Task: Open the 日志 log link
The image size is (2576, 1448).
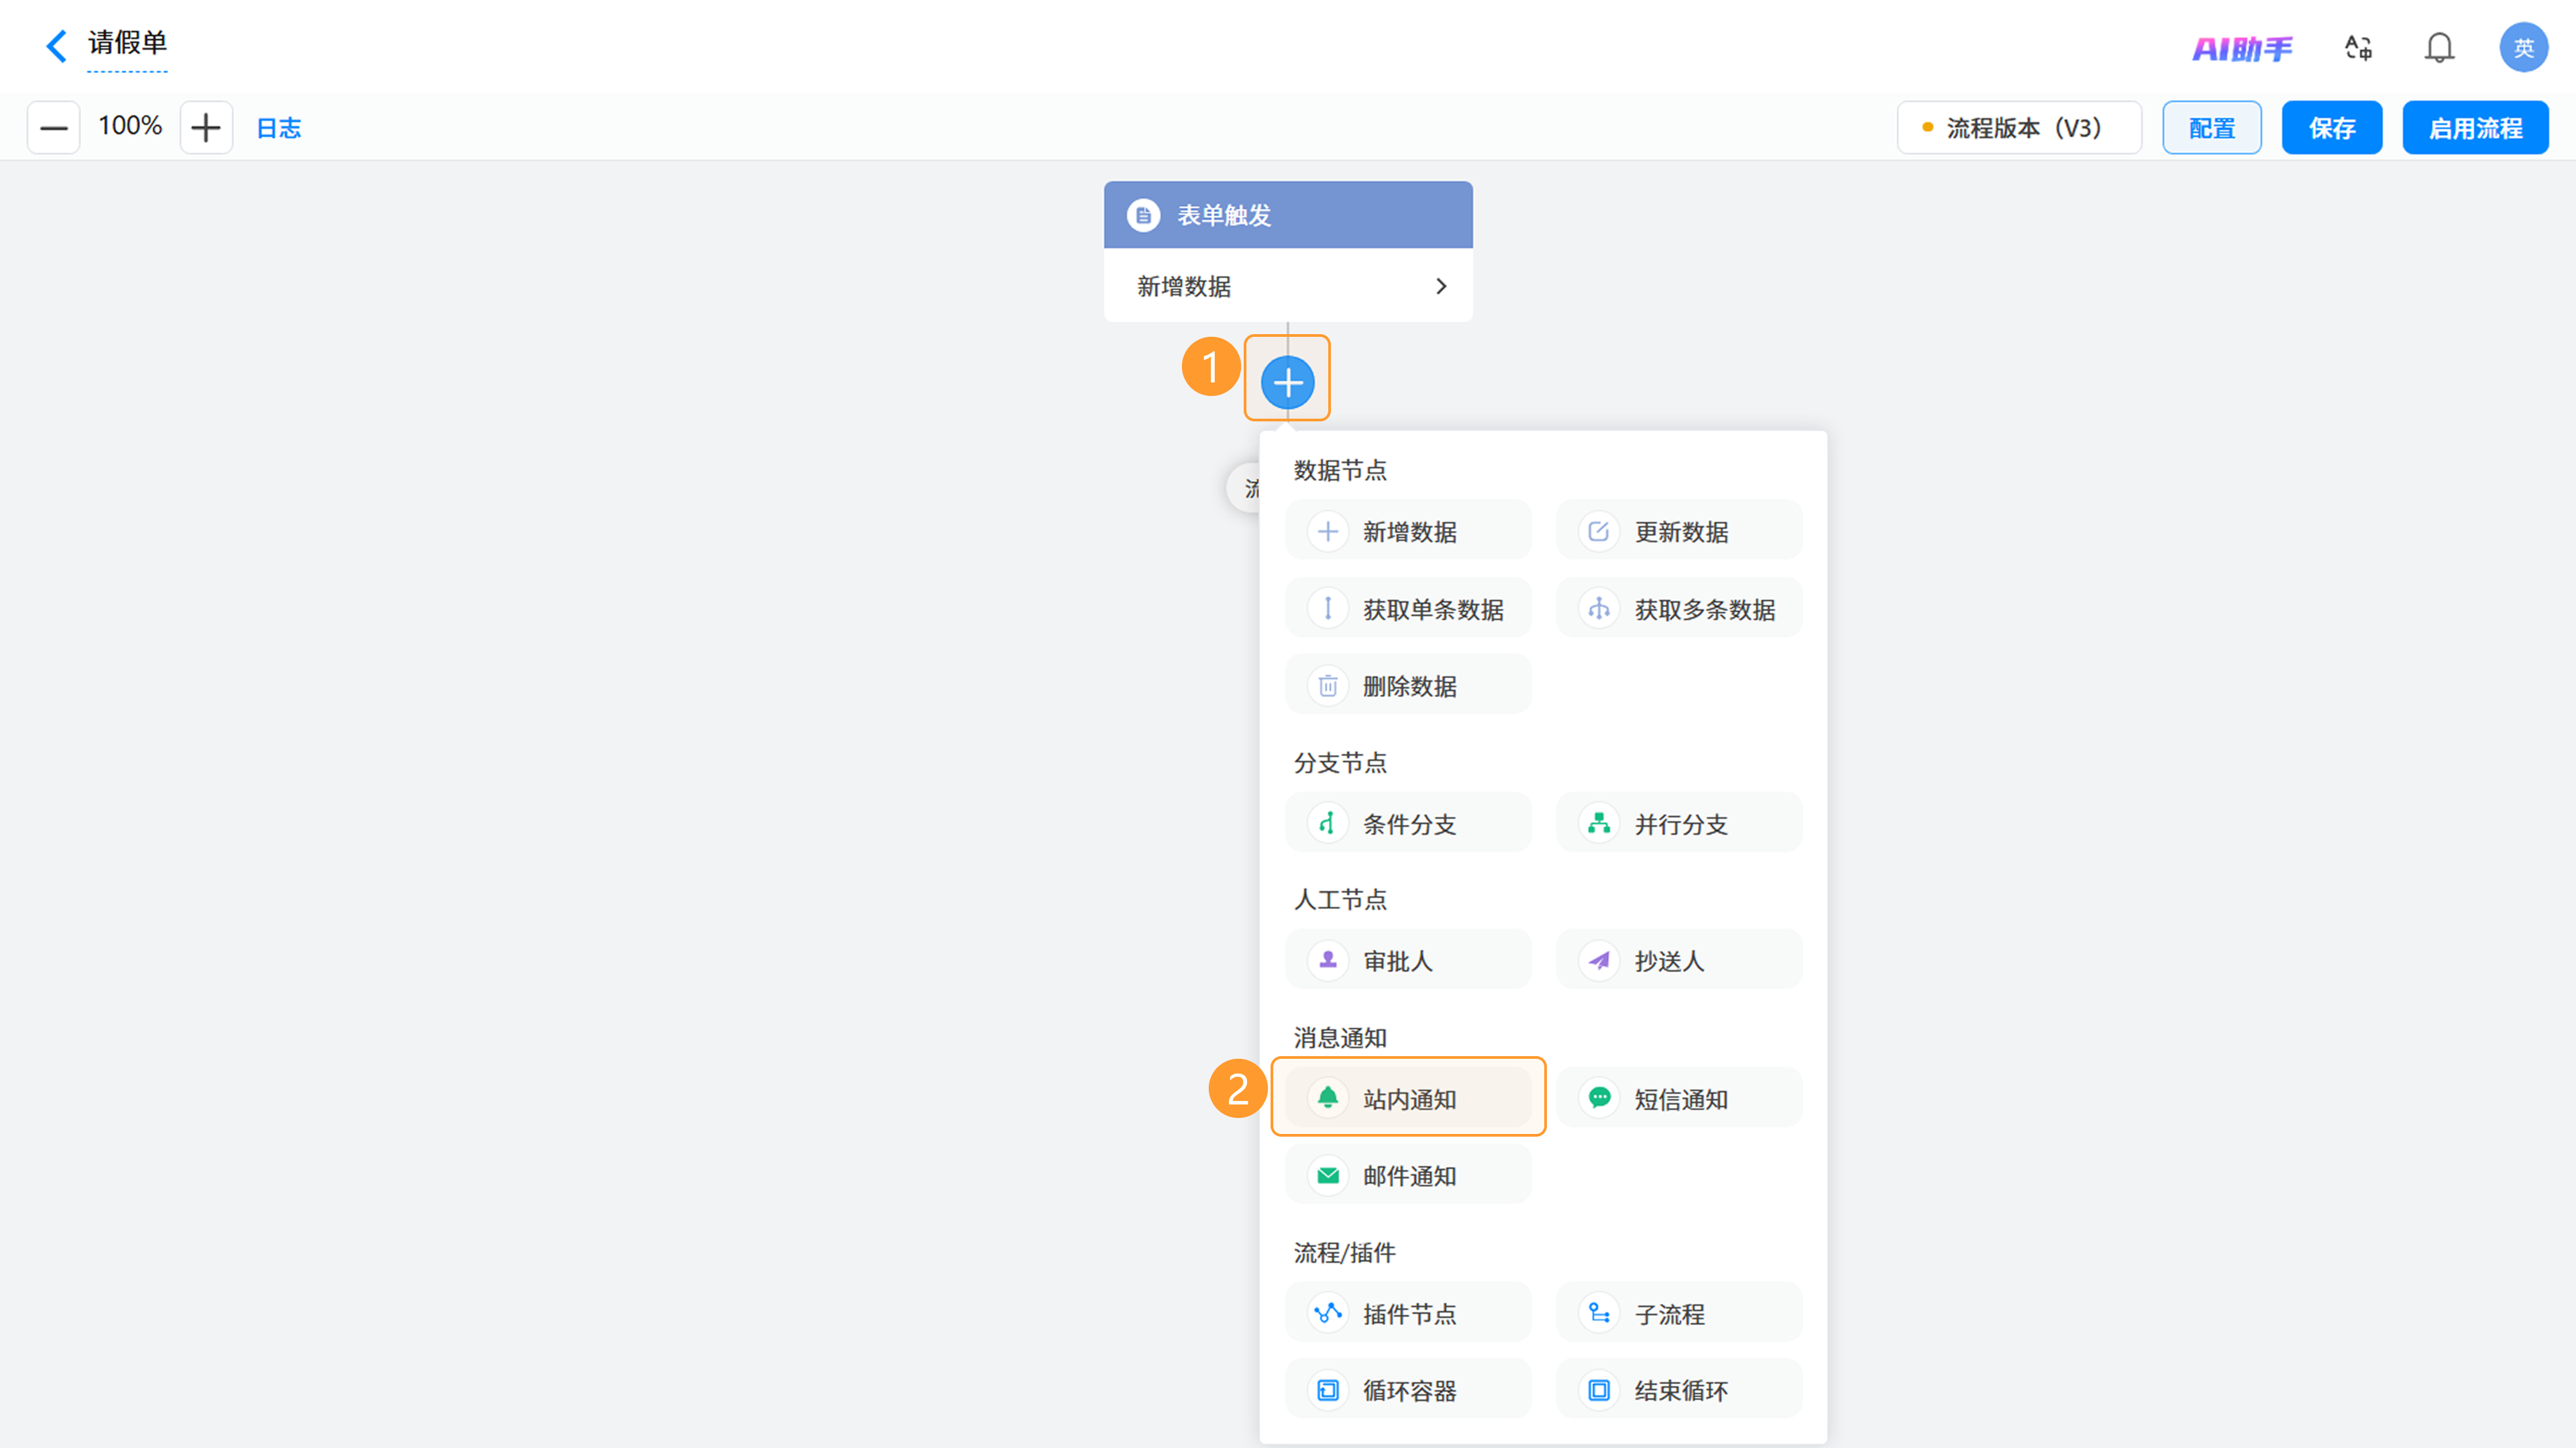Action: (279, 128)
